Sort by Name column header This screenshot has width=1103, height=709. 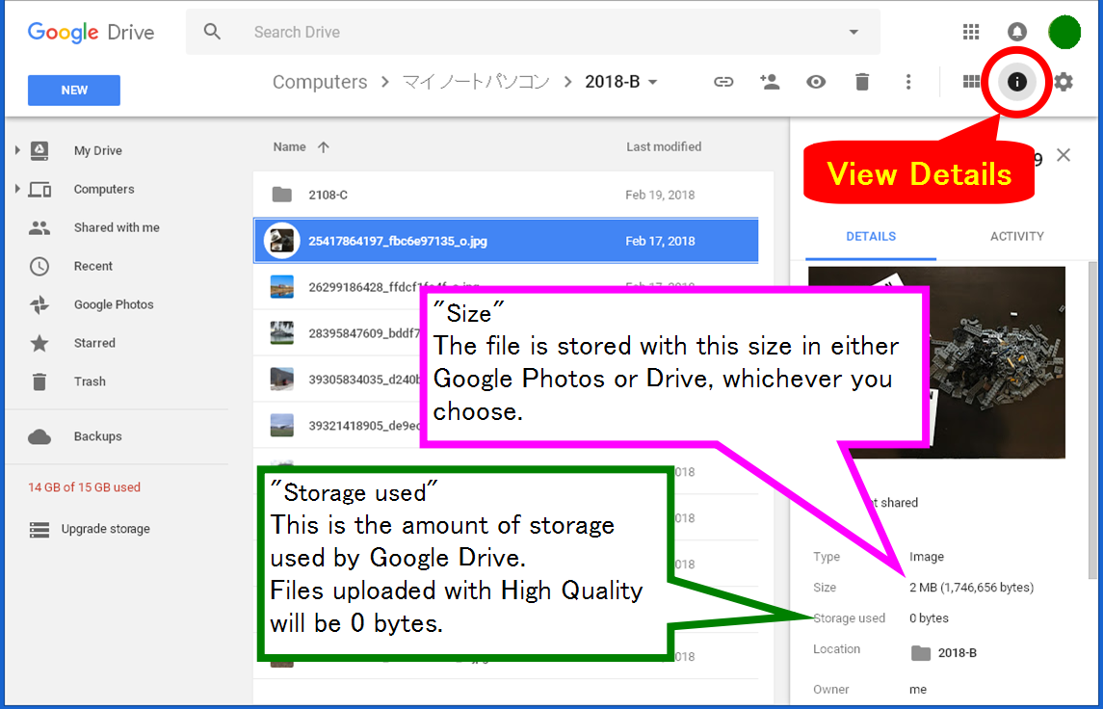click(289, 147)
